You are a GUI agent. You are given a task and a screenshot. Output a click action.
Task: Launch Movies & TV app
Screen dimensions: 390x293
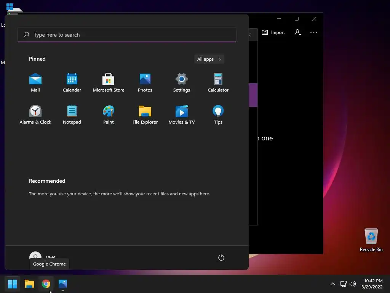[x=182, y=115]
